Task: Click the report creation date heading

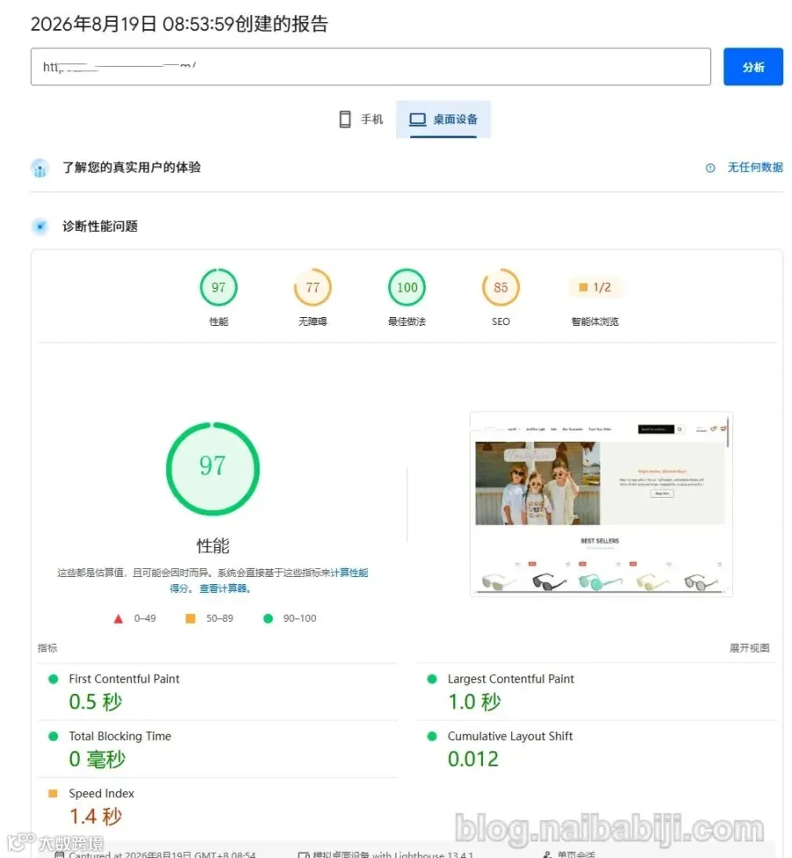Action: pyautogui.click(x=180, y=24)
